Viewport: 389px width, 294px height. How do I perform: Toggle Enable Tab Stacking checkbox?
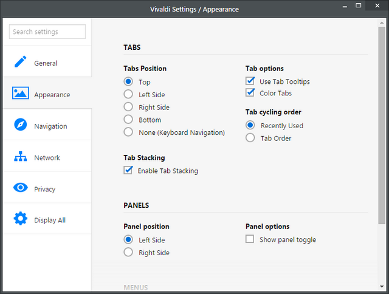coord(128,170)
